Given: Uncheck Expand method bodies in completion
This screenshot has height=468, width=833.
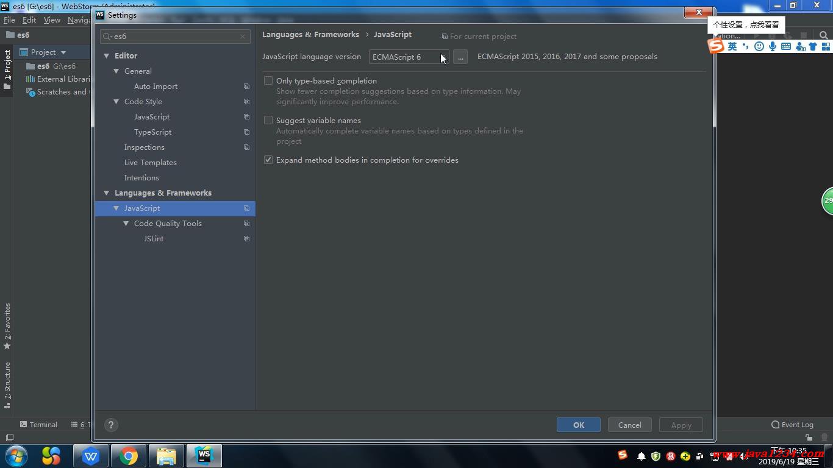Looking at the screenshot, I should [x=268, y=160].
